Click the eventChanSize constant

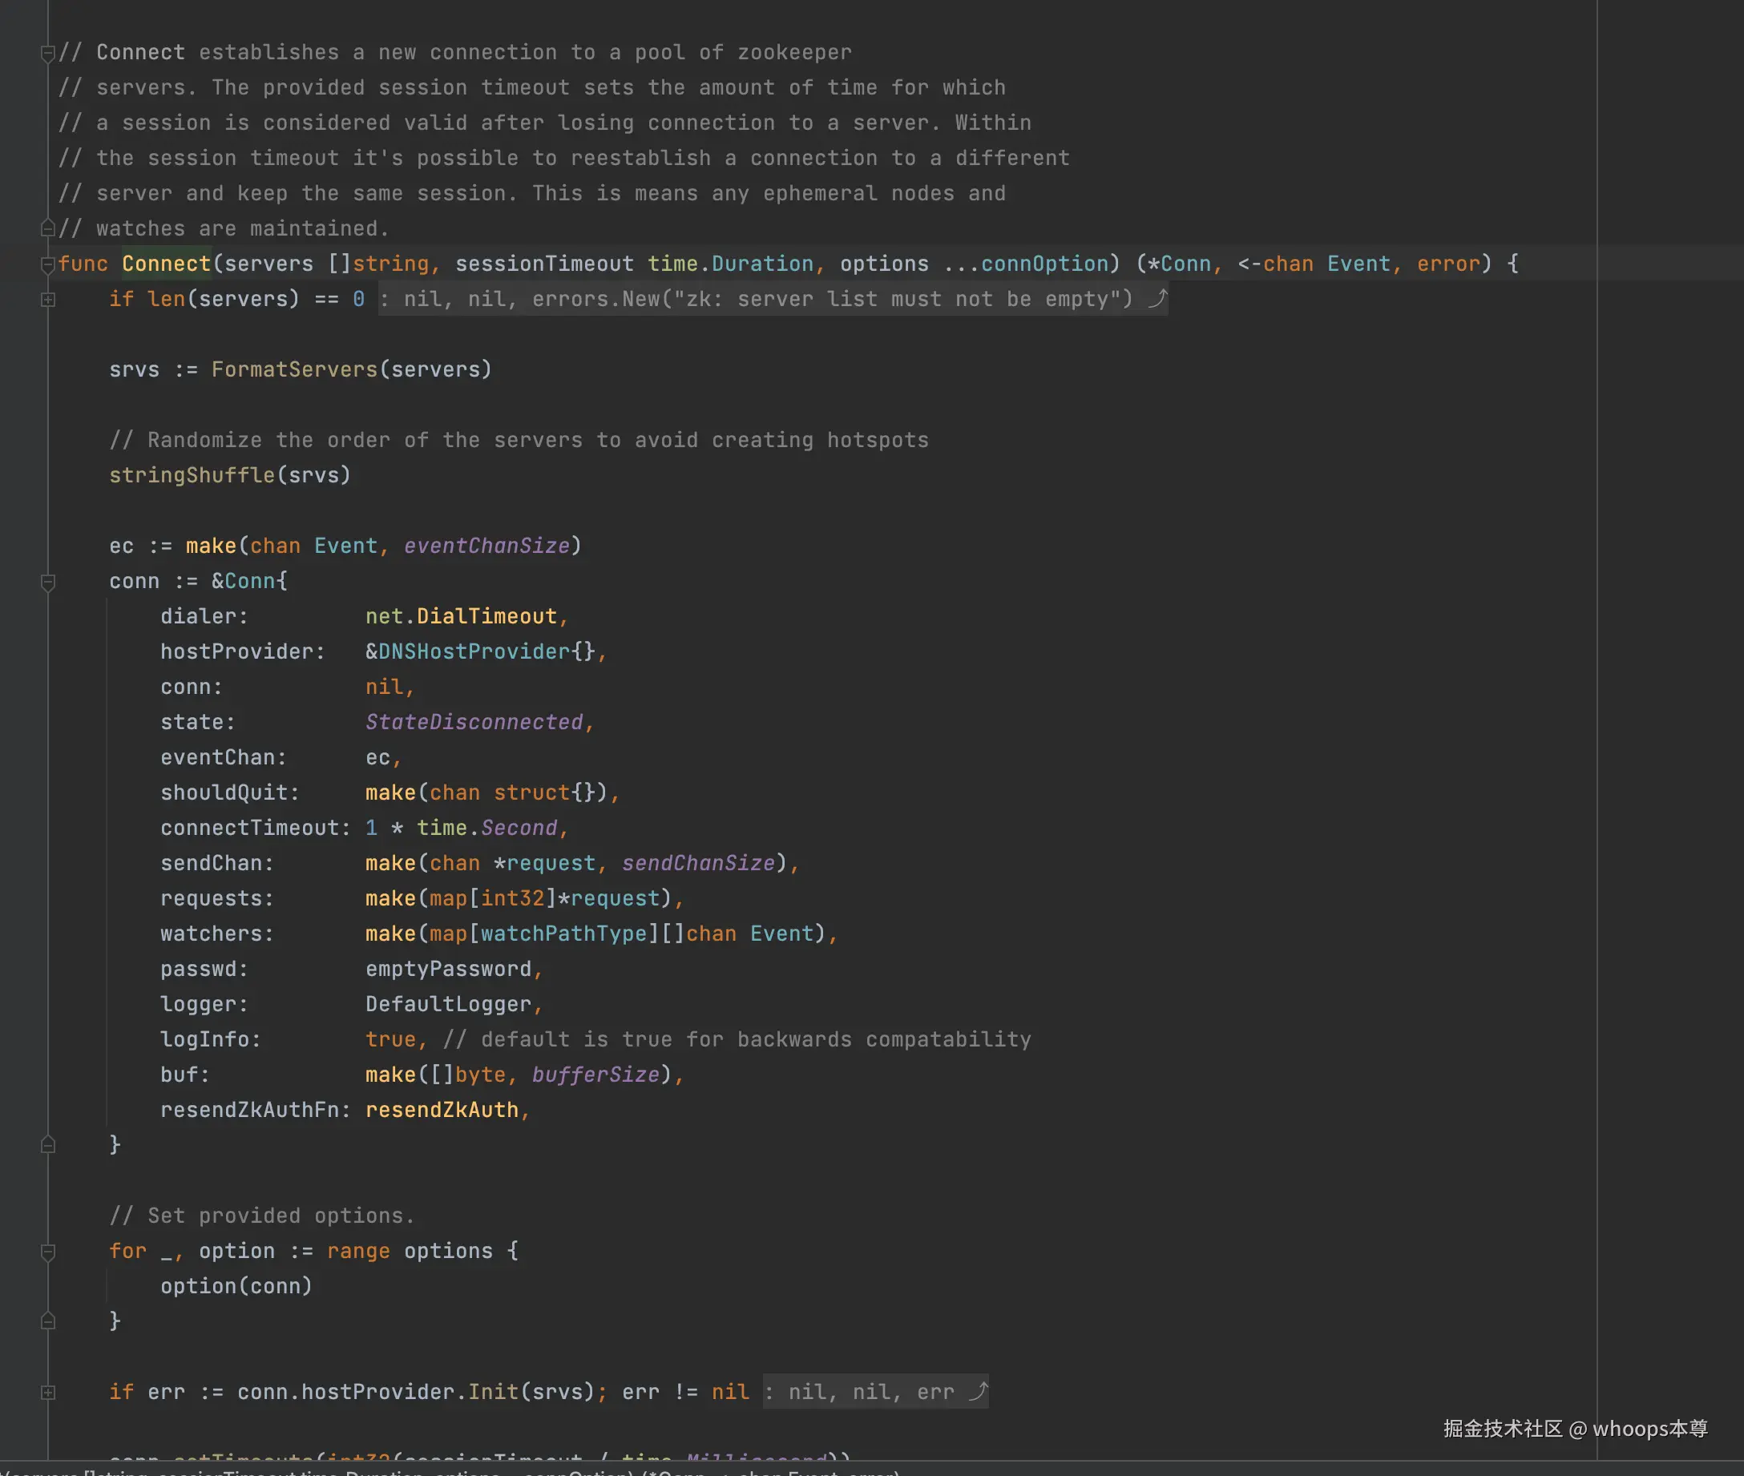coord(486,546)
